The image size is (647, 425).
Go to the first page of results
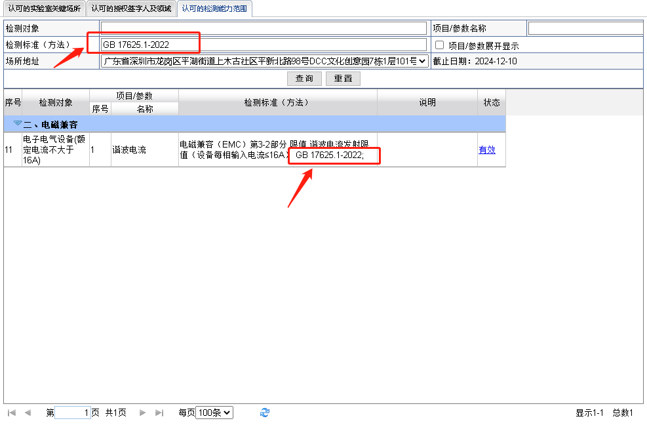tap(11, 413)
